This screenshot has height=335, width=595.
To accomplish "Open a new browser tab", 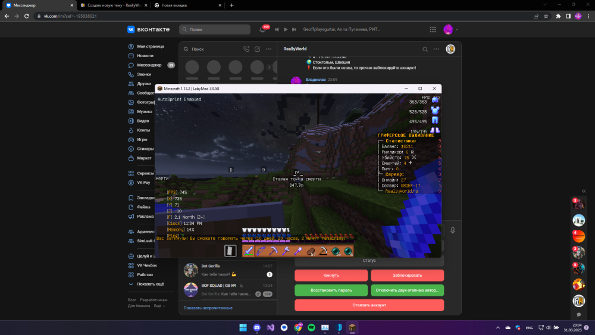I will (x=232, y=5).
